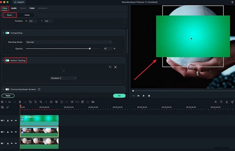Click the Opacity slider handle
The width and height of the screenshot is (235, 151).
(x=90, y=49)
